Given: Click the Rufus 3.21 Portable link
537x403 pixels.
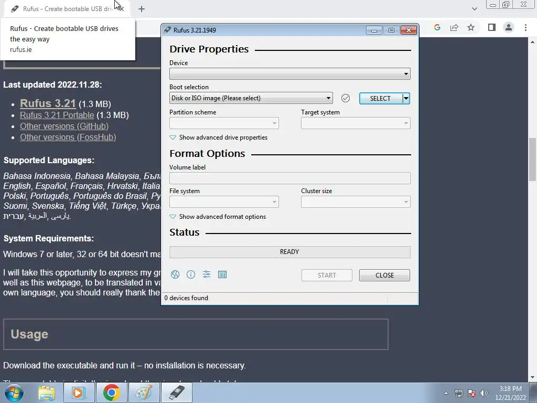Looking at the screenshot, I should coord(57,115).
